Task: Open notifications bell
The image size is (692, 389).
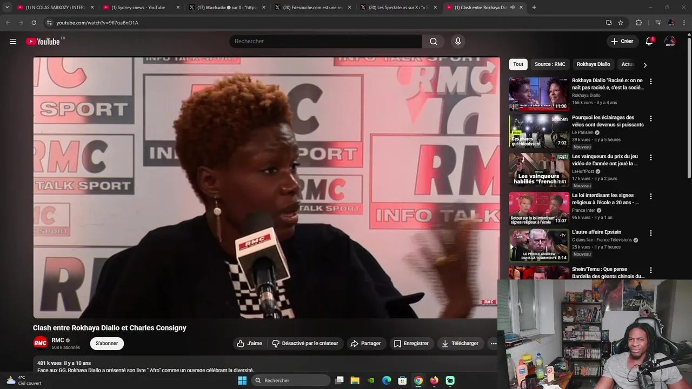Action: click(649, 42)
